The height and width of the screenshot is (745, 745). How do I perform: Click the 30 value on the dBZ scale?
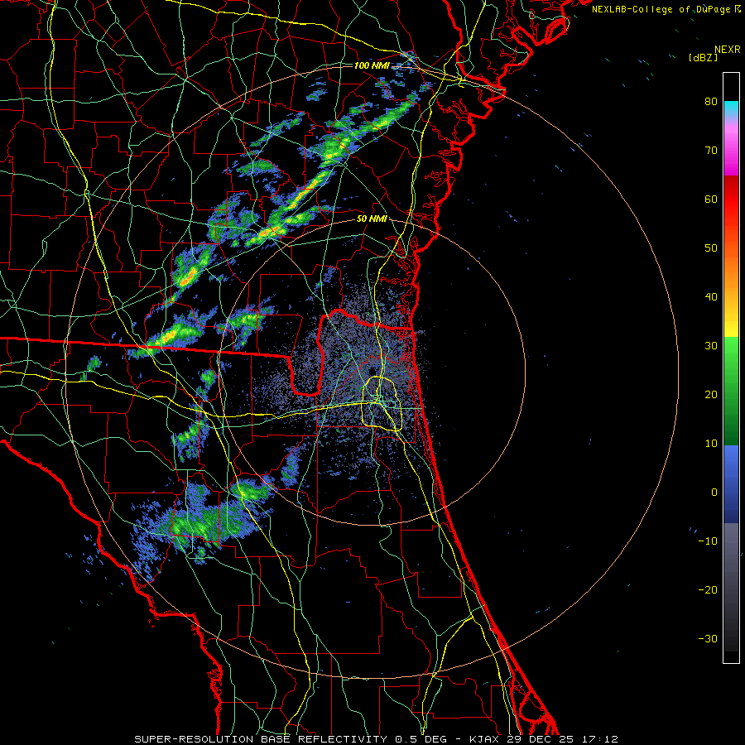click(x=711, y=346)
